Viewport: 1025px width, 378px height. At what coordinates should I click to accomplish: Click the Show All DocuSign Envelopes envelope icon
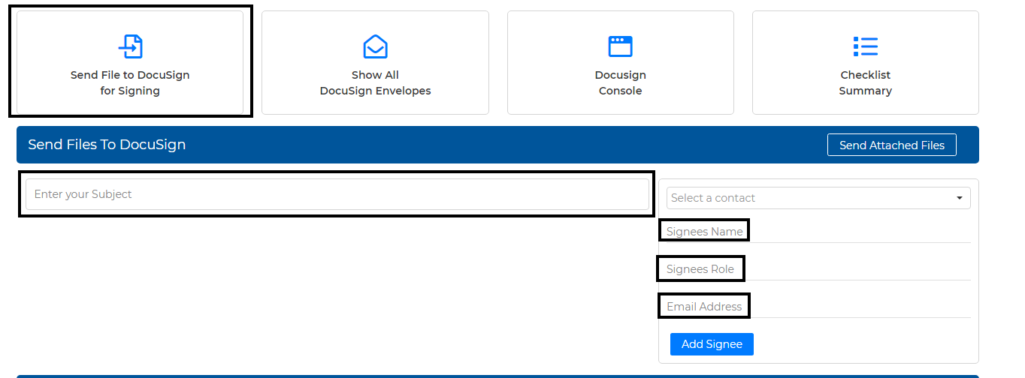click(x=375, y=46)
